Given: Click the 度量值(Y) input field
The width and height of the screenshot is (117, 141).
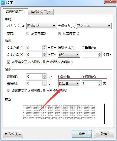Looking at the screenshot, I should point(90,54).
